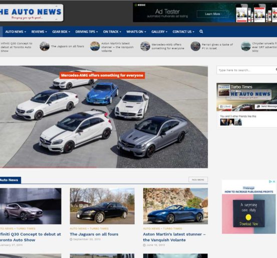Click the Read More button in Auto News section
The height and width of the screenshot is (258, 277).
click(x=198, y=180)
